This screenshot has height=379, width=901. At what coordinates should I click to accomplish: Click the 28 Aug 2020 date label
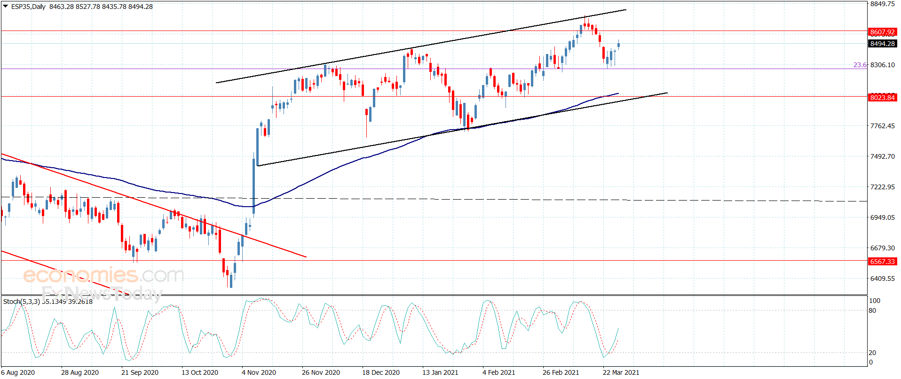point(80,372)
